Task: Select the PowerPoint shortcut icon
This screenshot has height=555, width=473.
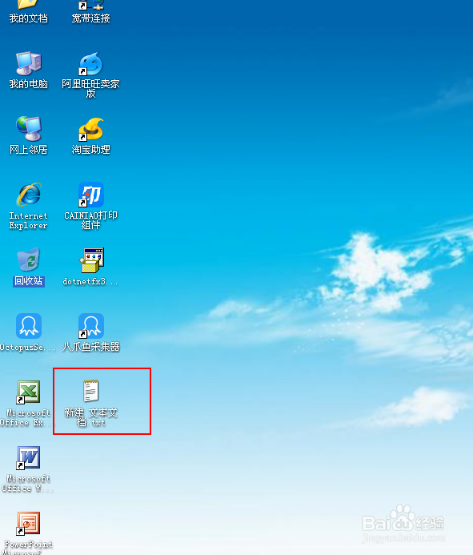Action: pos(28,523)
